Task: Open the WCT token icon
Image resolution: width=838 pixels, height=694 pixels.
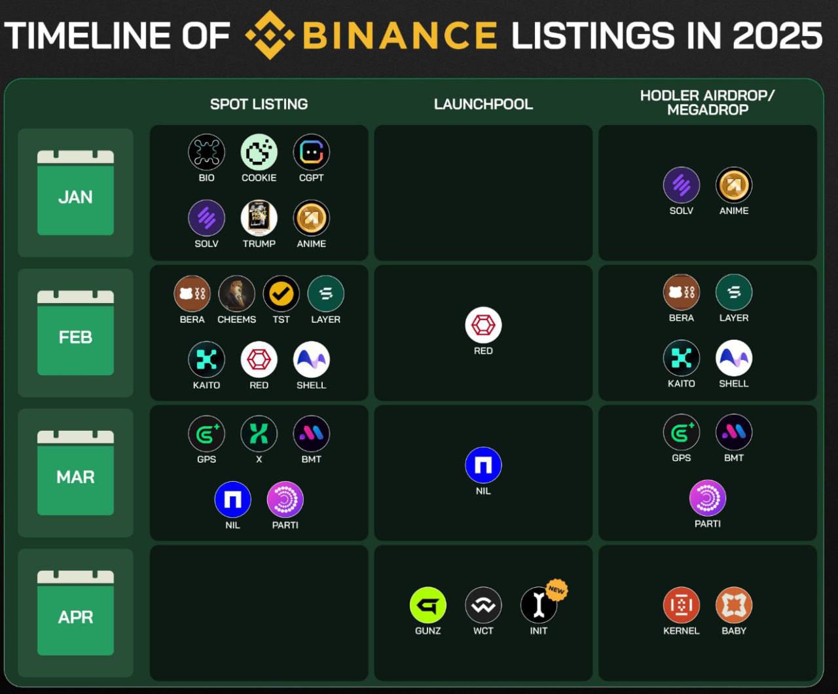Action: click(483, 605)
